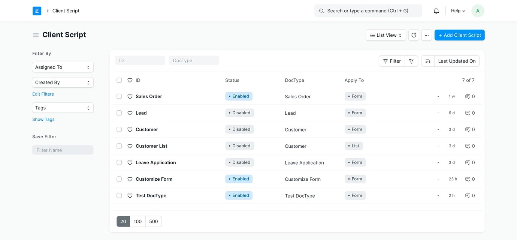Open the Filter button
517x240 pixels.
(392, 61)
